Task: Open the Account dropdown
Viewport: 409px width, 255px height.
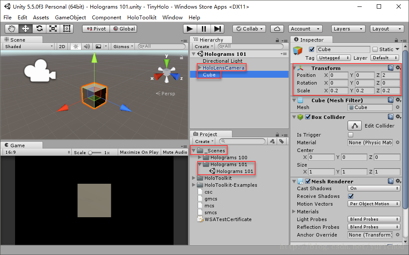Action: 305,29
